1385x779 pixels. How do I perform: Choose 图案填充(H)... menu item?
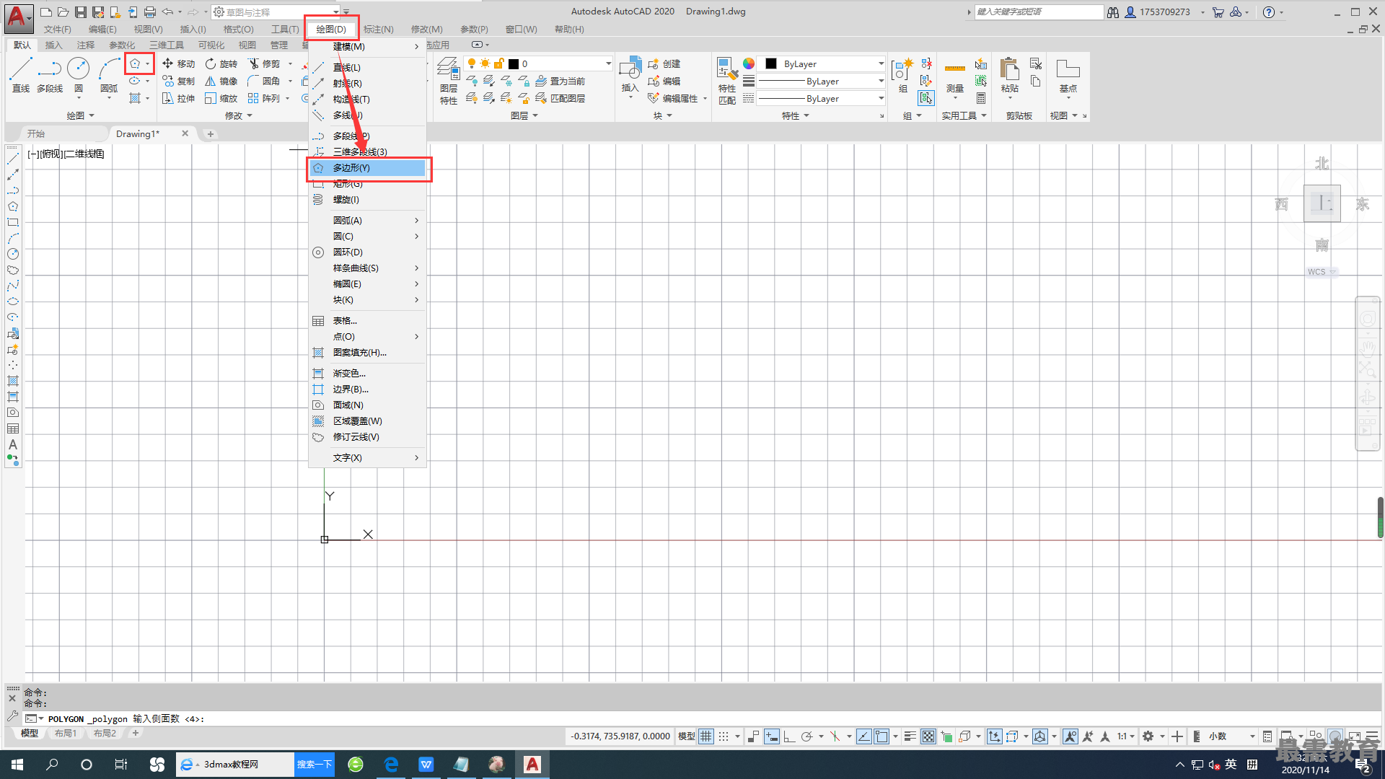(x=367, y=353)
